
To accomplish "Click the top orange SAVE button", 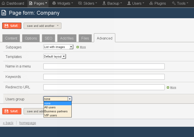I will [12, 26].
